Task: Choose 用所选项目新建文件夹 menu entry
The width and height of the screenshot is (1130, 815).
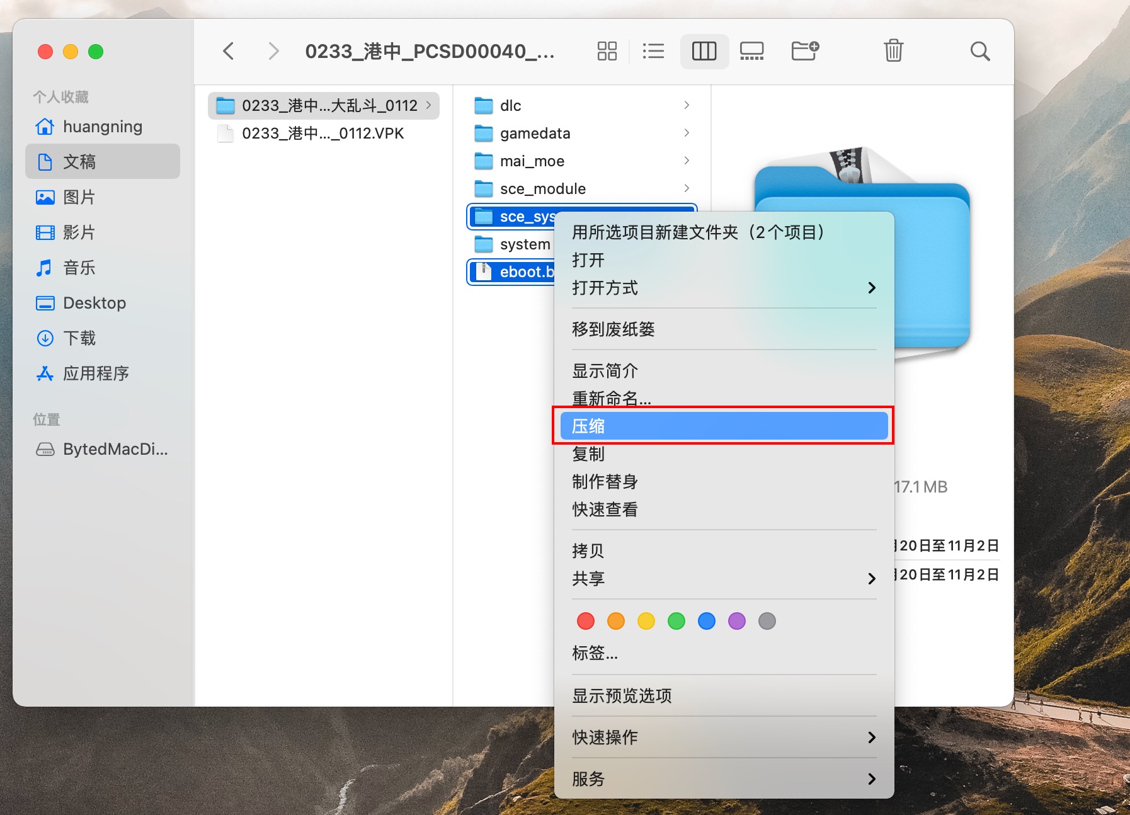Action: (x=724, y=232)
